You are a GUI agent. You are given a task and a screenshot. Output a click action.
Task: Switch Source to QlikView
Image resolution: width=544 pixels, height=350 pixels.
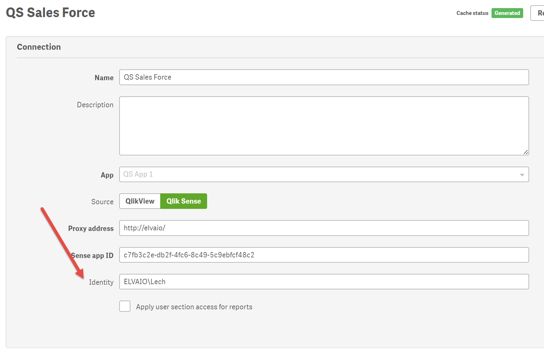pyautogui.click(x=140, y=201)
